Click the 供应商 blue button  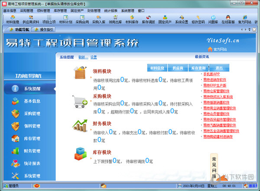click(x=178, y=68)
